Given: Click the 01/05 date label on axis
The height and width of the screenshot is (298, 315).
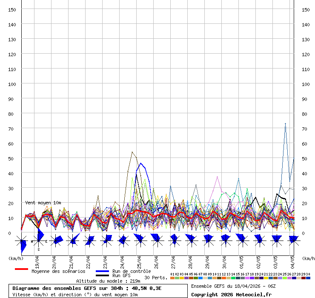Looking at the screenshot, I should (x=241, y=260).
